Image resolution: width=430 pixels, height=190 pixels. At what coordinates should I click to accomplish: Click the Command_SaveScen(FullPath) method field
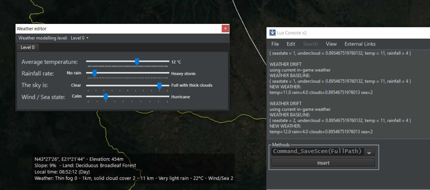pyautogui.click(x=317, y=151)
